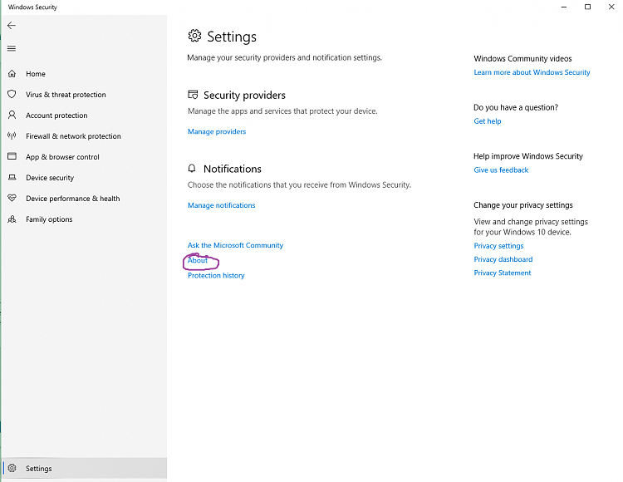
Task: Click the Security providers heading text
Action: [x=244, y=96]
